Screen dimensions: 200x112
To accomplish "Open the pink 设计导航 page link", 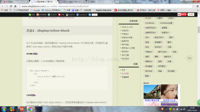I will [125, 73].
